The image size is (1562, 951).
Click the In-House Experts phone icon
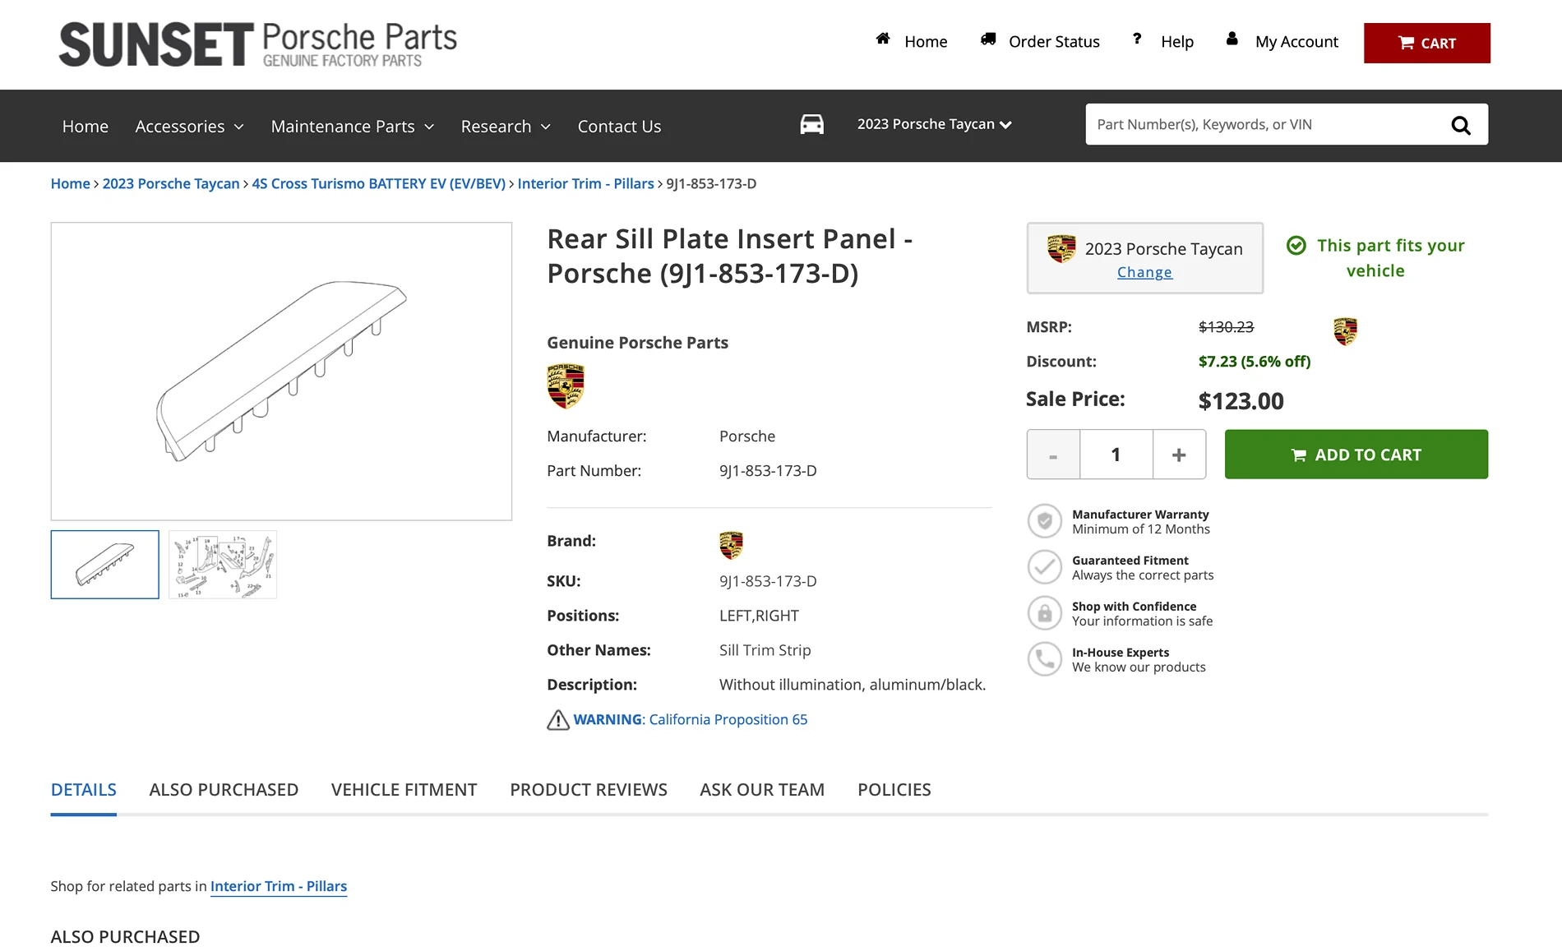(1045, 659)
